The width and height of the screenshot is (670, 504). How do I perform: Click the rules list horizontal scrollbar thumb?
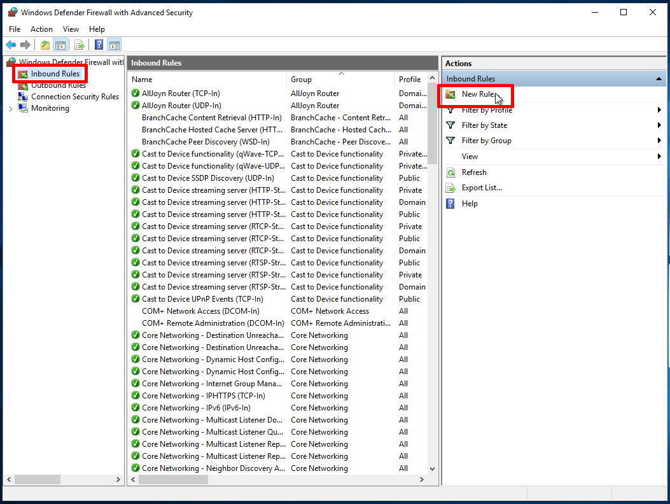coord(173,480)
